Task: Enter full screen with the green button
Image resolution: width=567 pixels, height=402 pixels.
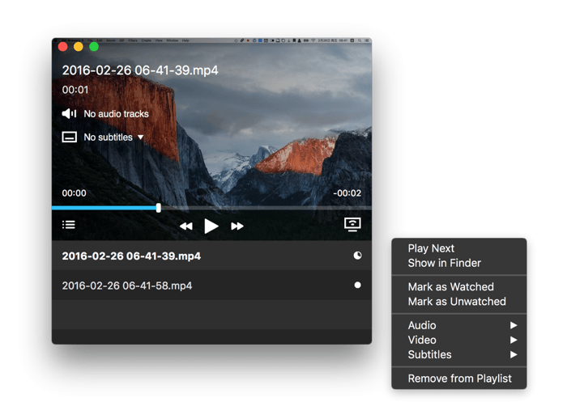Action: click(x=94, y=47)
